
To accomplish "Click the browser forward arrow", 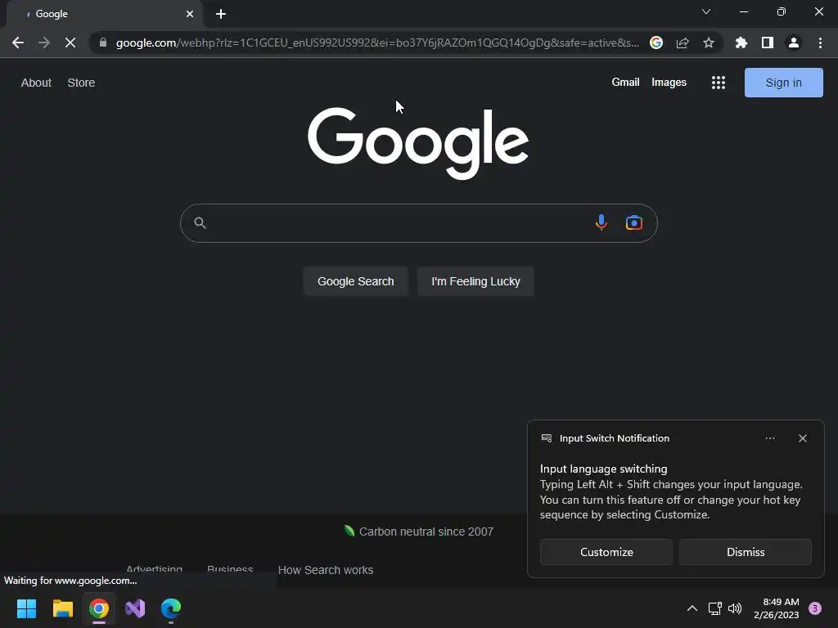I will [44, 43].
